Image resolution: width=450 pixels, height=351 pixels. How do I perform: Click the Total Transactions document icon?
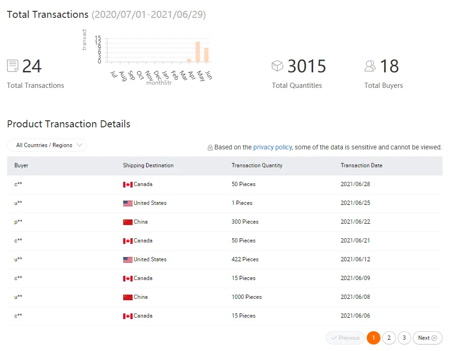point(13,66)
